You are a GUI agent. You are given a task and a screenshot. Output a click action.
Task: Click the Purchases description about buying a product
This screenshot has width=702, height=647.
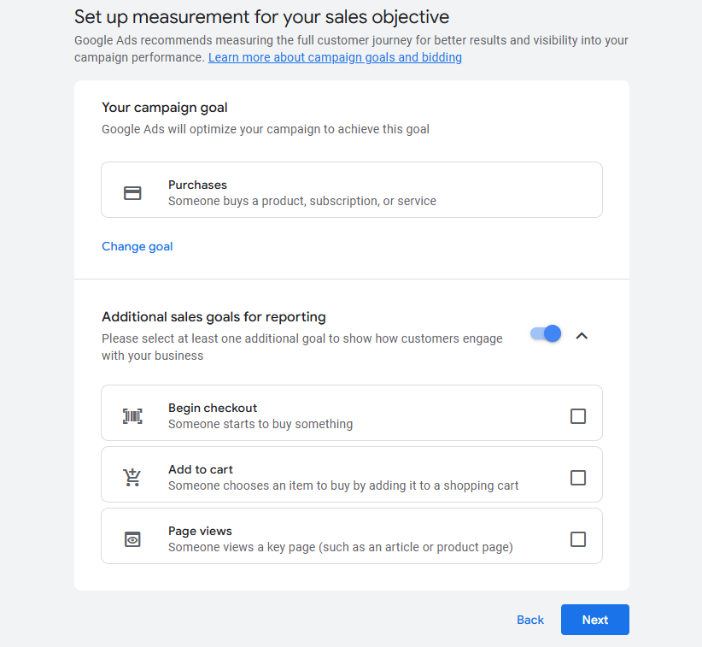(x=301, y=201)
